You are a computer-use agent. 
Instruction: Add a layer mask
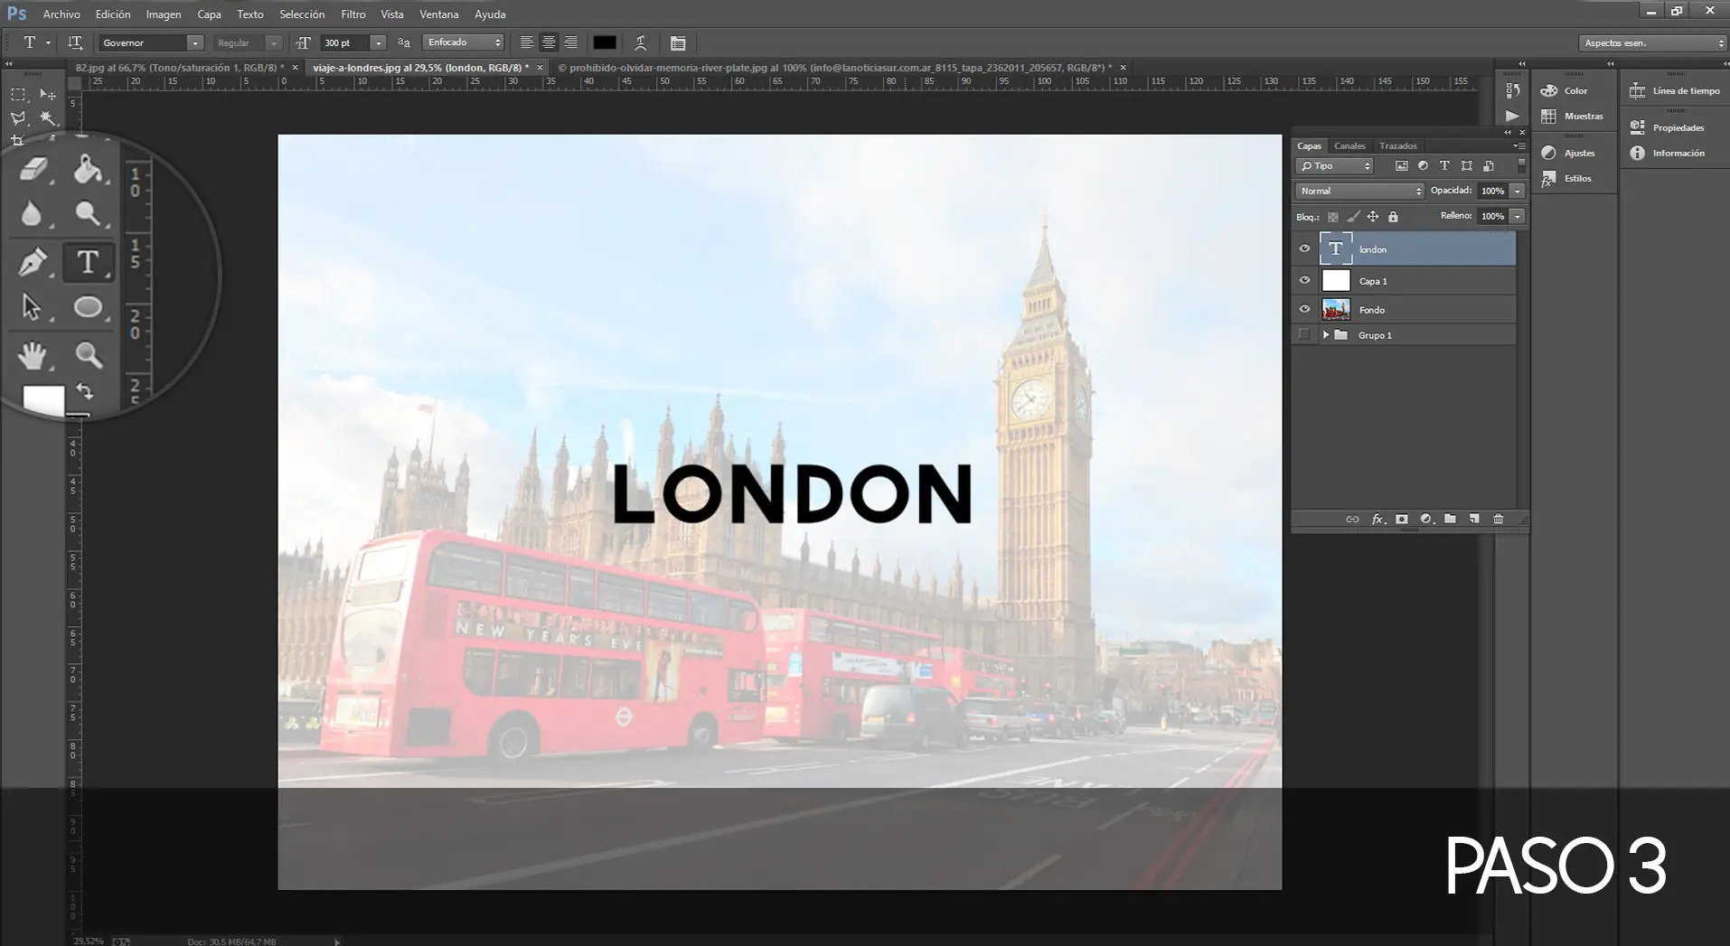tap(1402, 519)
